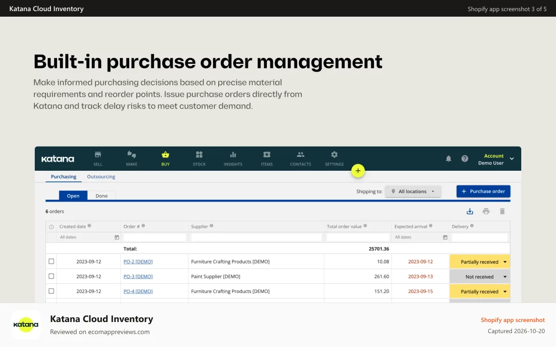Open notifications bell icon
Screen dimensions: 556x347
point(449,159)
